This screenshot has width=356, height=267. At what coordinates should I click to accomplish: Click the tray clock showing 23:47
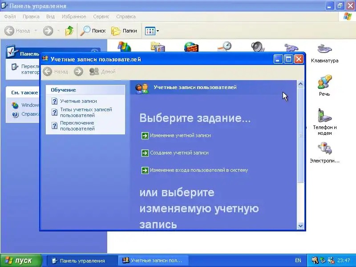tap(344, 260)
